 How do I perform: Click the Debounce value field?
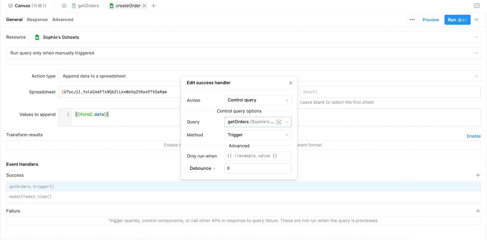pyautogui.click(x=258, y=168)
